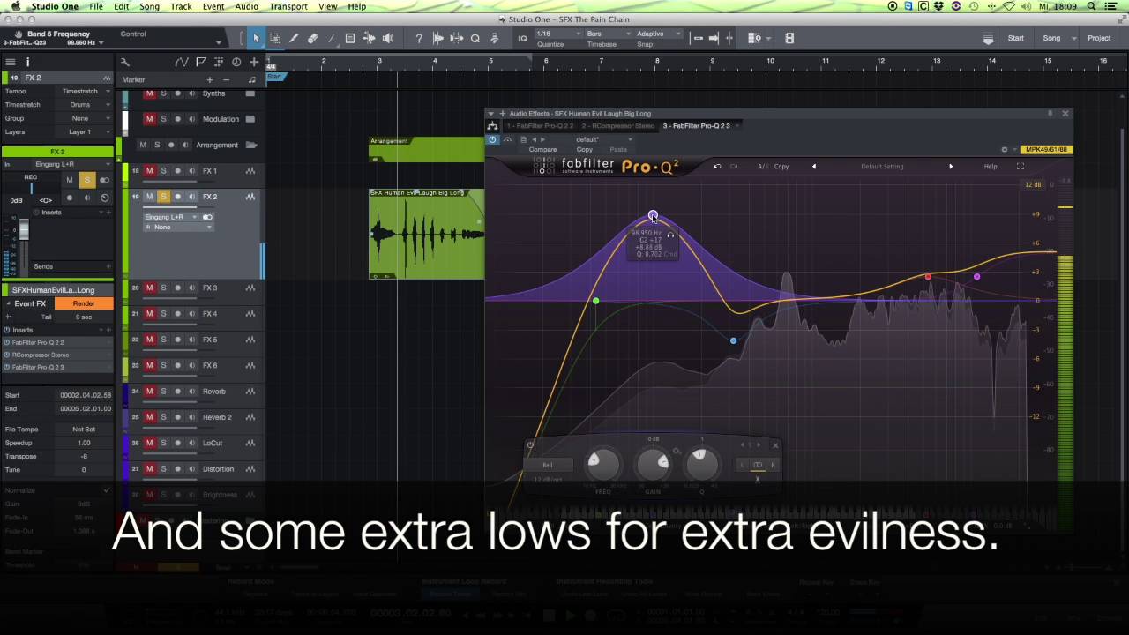1129x635 pixels.
Task: Select the Range tool
Action: (274, 38)
